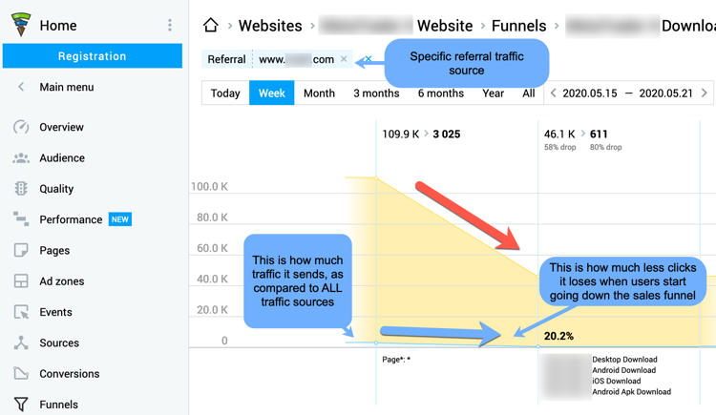Open Audience in the sidebar
716x415 pixels.
click(62, 158)
